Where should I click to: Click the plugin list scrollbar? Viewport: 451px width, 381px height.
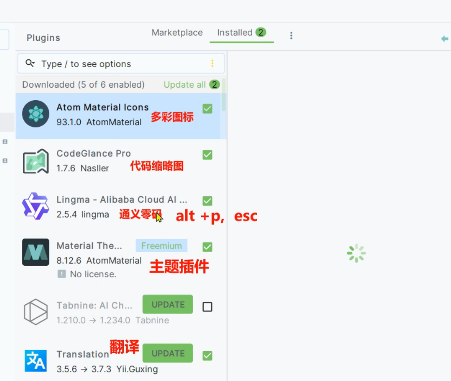point(224,95)
